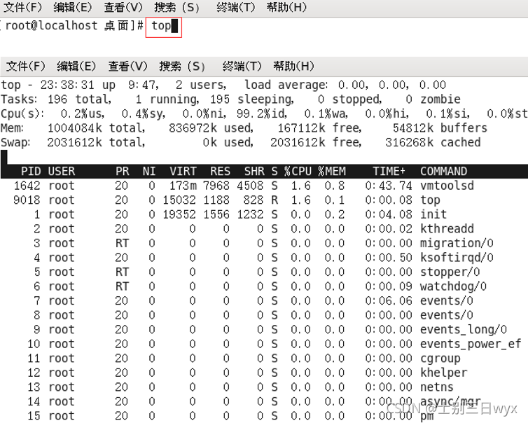Select the init command entry

point(433,214)
